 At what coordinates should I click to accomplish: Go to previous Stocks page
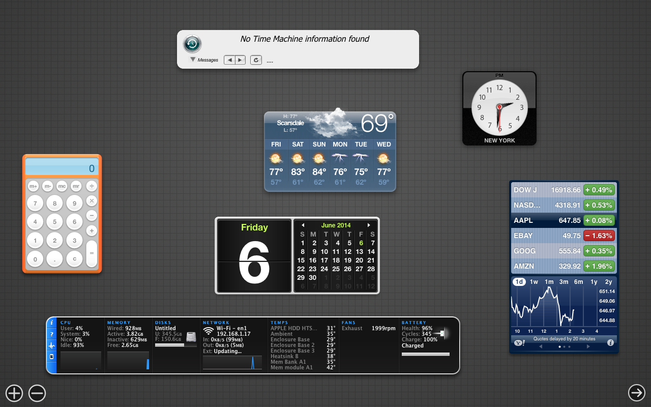541,346
